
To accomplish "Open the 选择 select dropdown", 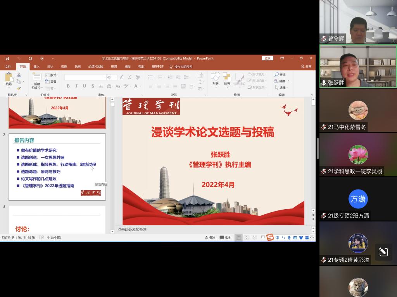I will click(281, 87).
